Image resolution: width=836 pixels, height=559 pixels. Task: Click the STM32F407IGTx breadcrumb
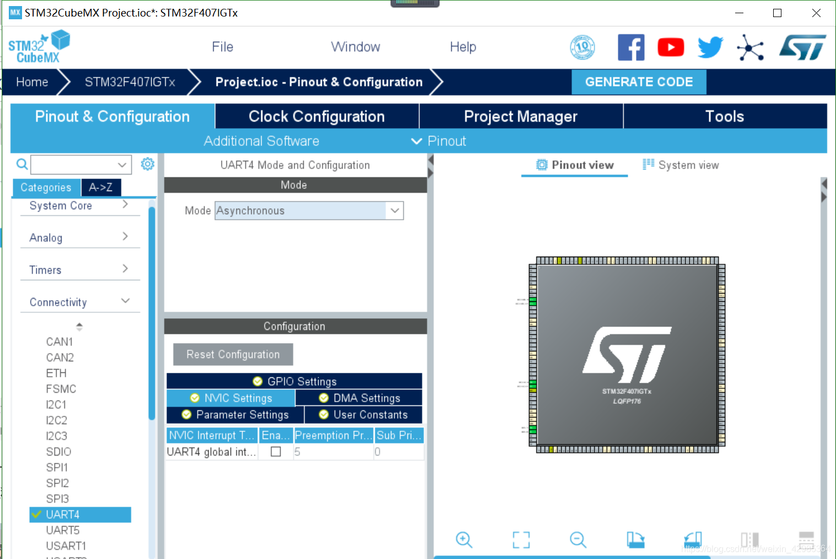click(130, 82)
